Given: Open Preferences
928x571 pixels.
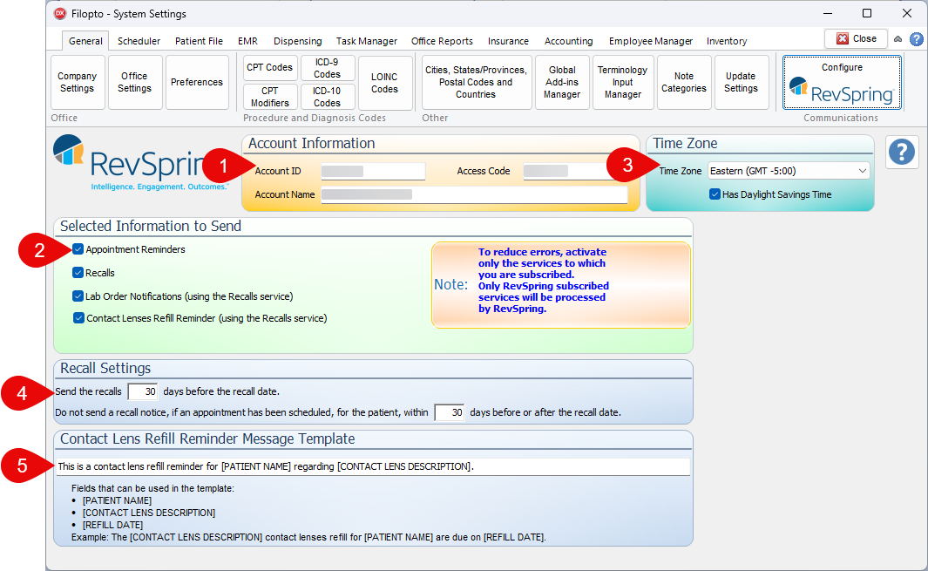Looking at the screenshot, I should coord(197,82).
